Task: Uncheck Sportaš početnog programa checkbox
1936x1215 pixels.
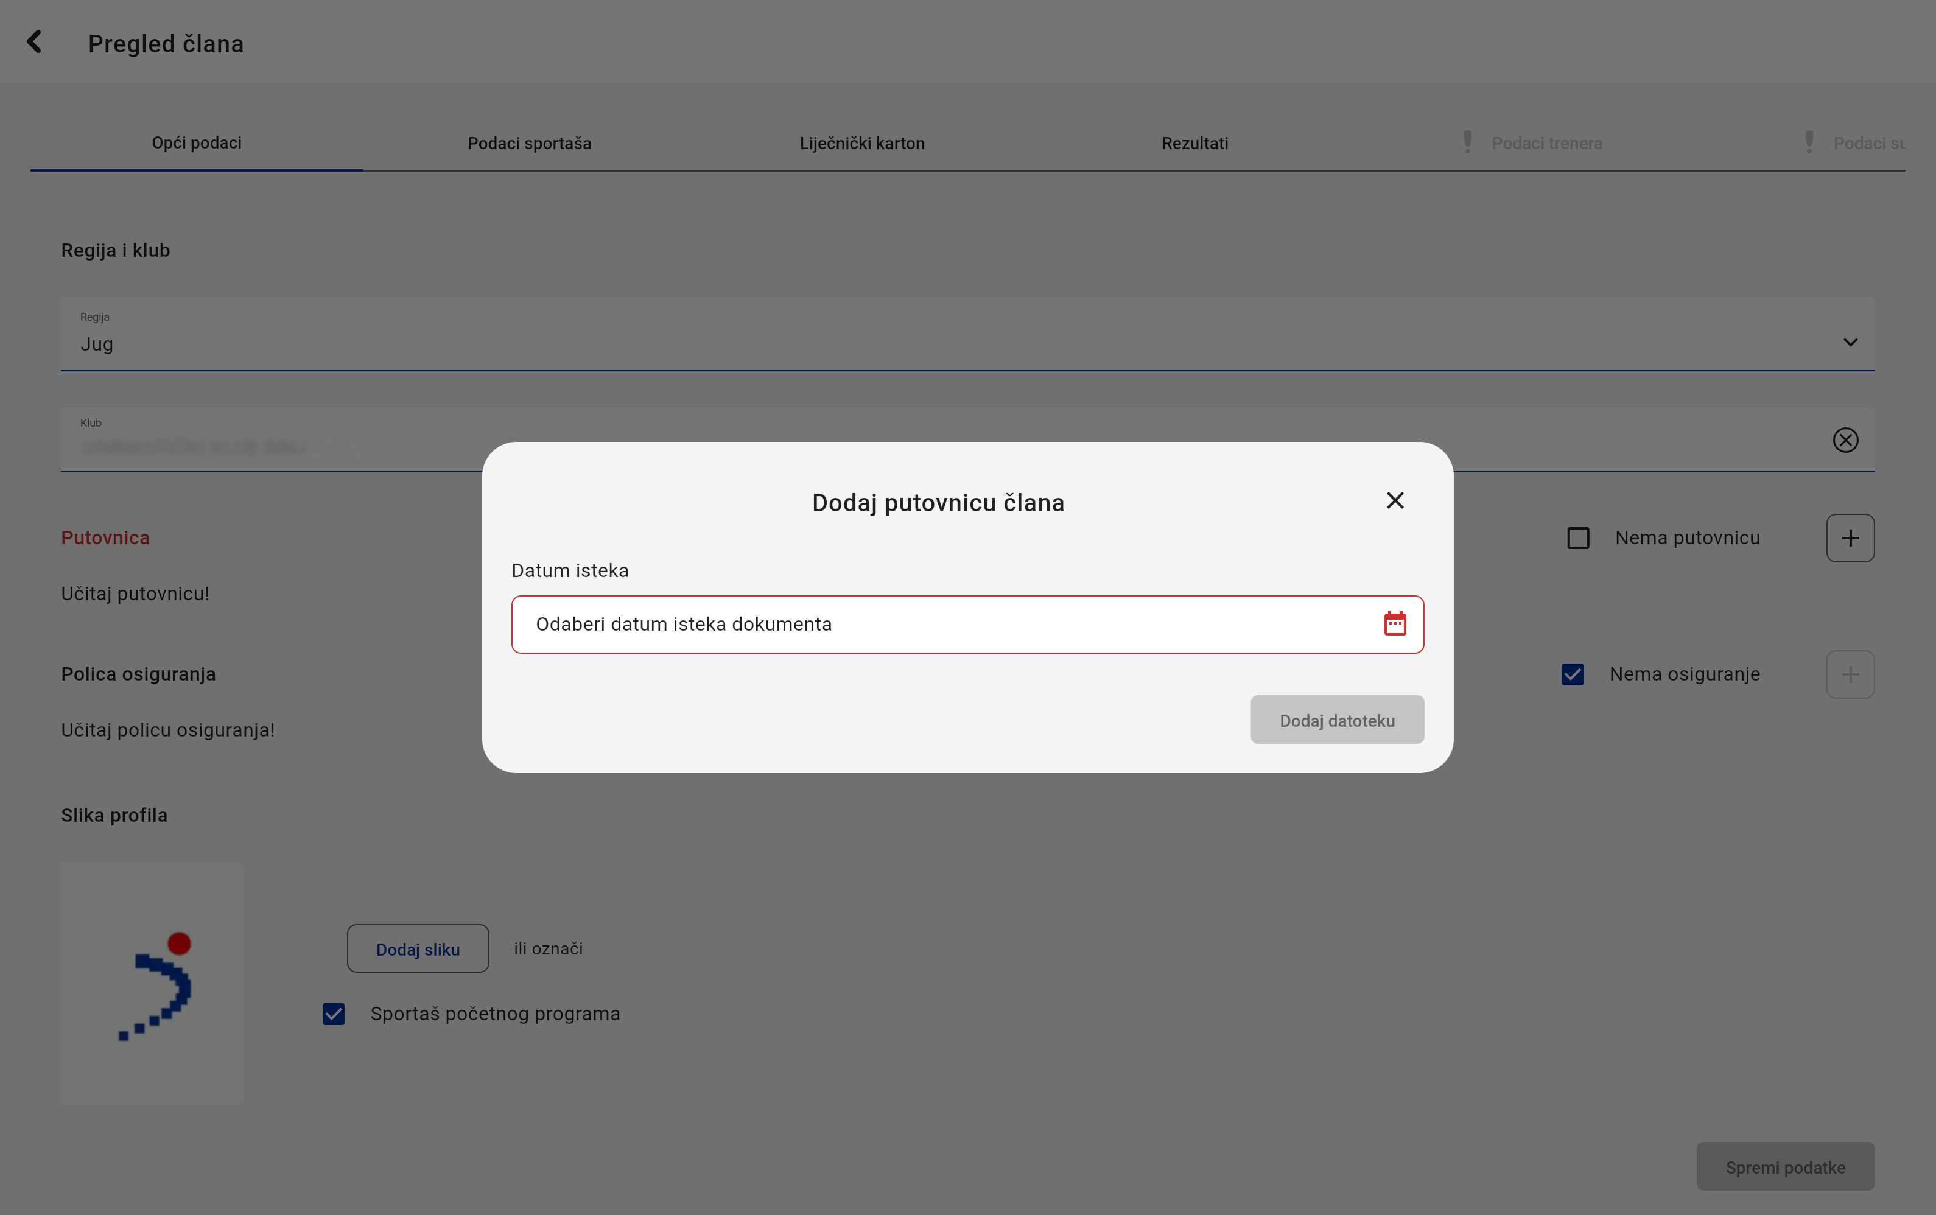Action: pyautogui.click(x=334, y=1014)
